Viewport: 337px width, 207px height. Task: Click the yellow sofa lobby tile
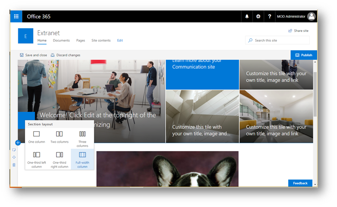click(x=276, y=116)
